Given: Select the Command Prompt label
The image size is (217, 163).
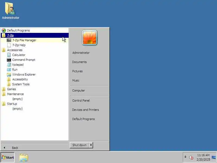Looking at the screenshot, I should [x=24, y=60].
